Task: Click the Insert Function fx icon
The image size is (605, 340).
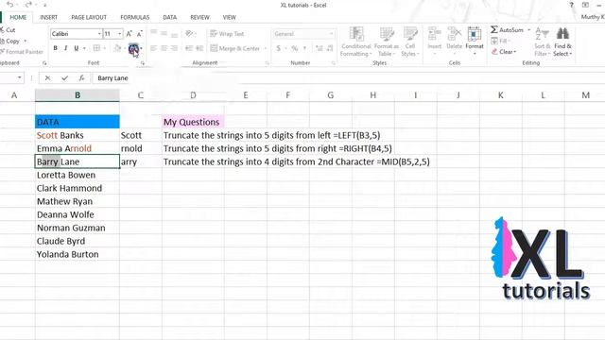Action: coord(81,77)
